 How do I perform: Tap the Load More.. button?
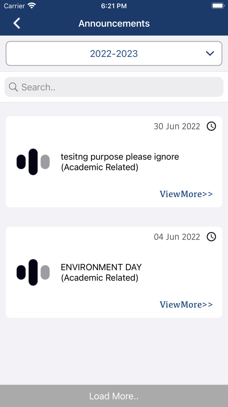[x=114, y=396]
